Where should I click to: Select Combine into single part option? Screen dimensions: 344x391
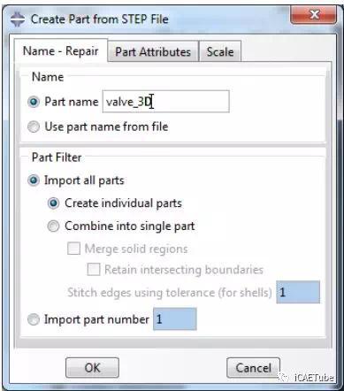(53, 226)
